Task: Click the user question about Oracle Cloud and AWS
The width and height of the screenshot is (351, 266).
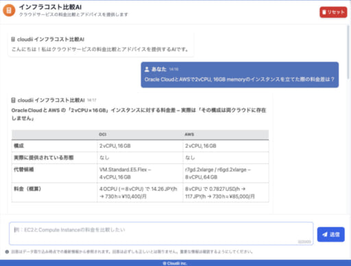Action: [239, 79]
